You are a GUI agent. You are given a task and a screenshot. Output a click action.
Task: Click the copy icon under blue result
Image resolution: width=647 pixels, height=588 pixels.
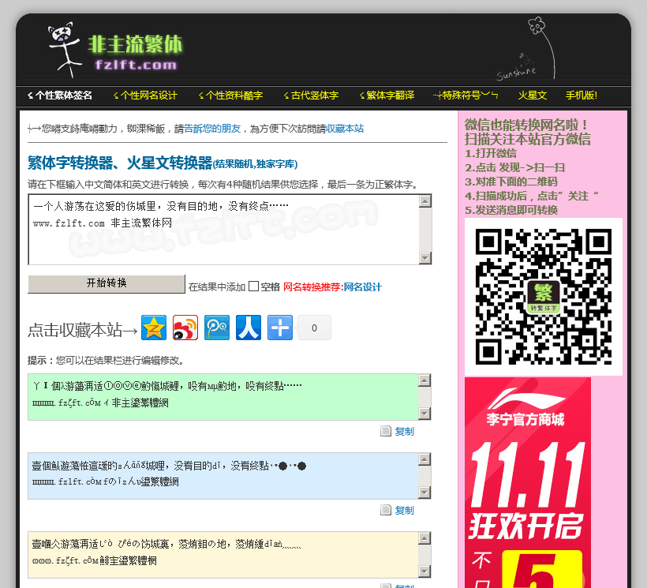(x=385, y=510)
